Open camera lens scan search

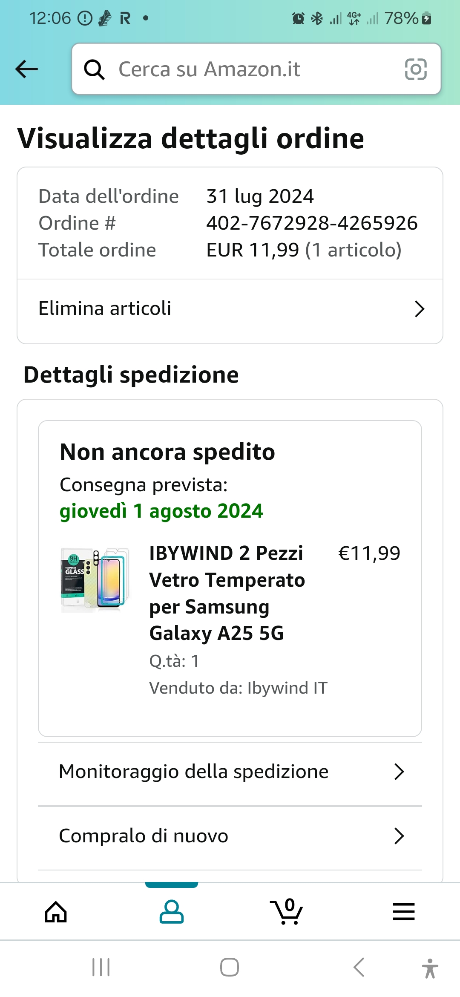415,69
